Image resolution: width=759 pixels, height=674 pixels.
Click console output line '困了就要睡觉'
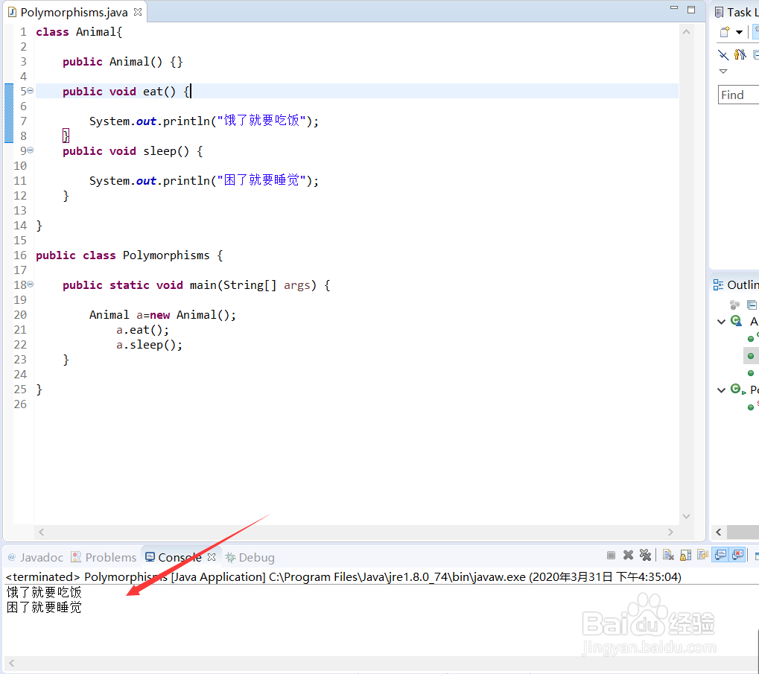[x=44, y=607]
